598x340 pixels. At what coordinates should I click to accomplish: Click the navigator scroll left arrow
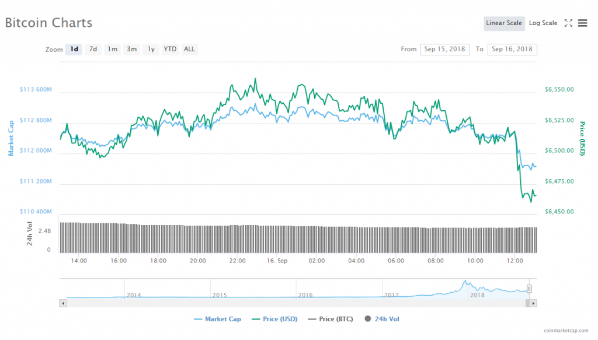62,303
